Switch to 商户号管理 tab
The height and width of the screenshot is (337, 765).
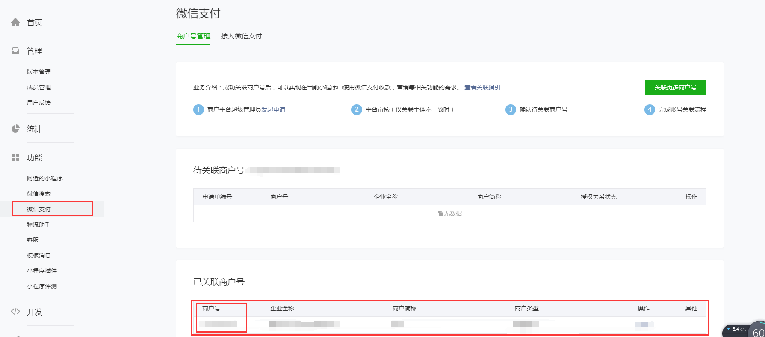193,36
